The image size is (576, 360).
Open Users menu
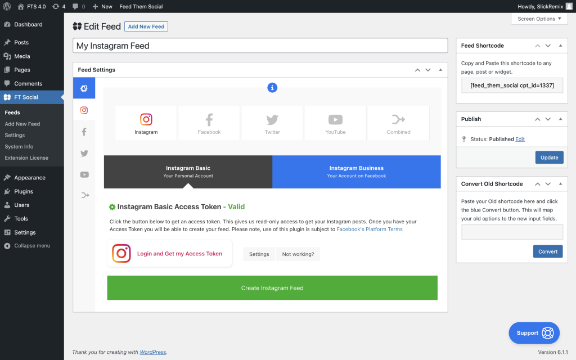(x=32, y=205)
